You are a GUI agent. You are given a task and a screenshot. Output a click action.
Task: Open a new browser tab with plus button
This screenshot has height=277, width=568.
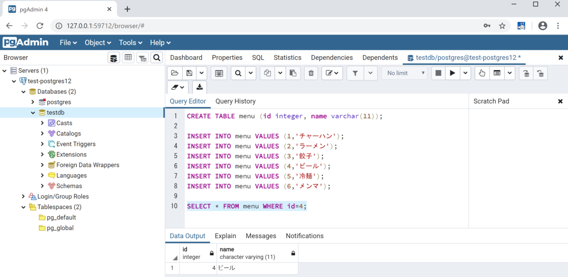(127, 9)
